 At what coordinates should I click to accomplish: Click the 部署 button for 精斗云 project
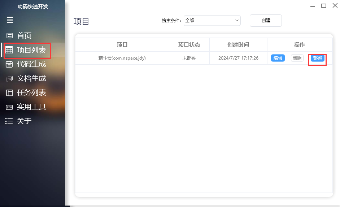[318, 58]
